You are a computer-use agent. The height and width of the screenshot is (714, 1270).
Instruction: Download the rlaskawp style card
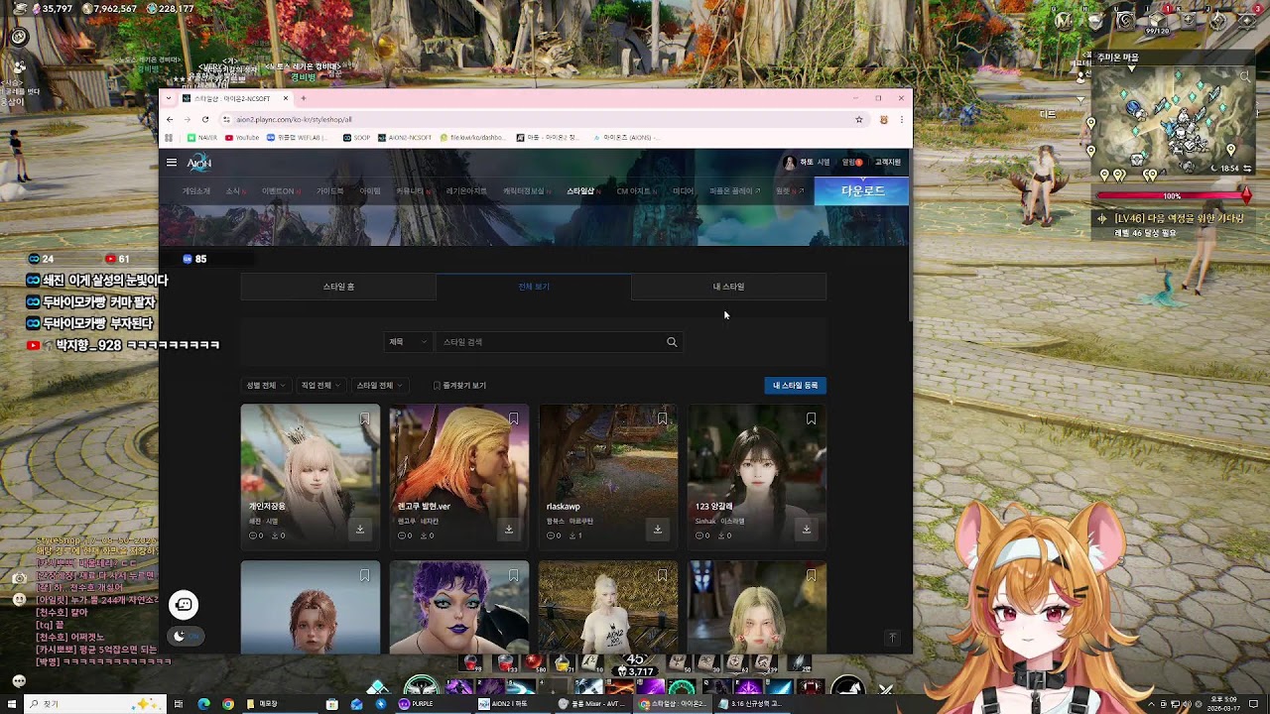click(x=658, y=530)
